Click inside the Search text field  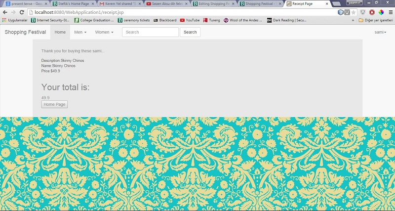[x=150, y=32]
